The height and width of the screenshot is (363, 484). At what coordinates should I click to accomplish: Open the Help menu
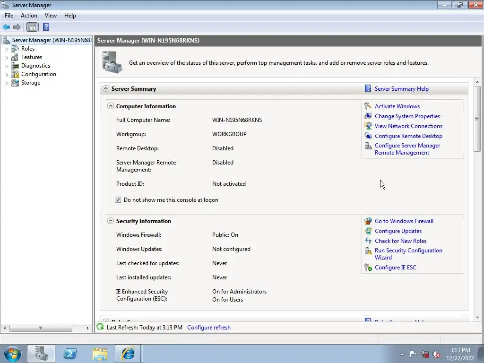click(x=70, y=16)
